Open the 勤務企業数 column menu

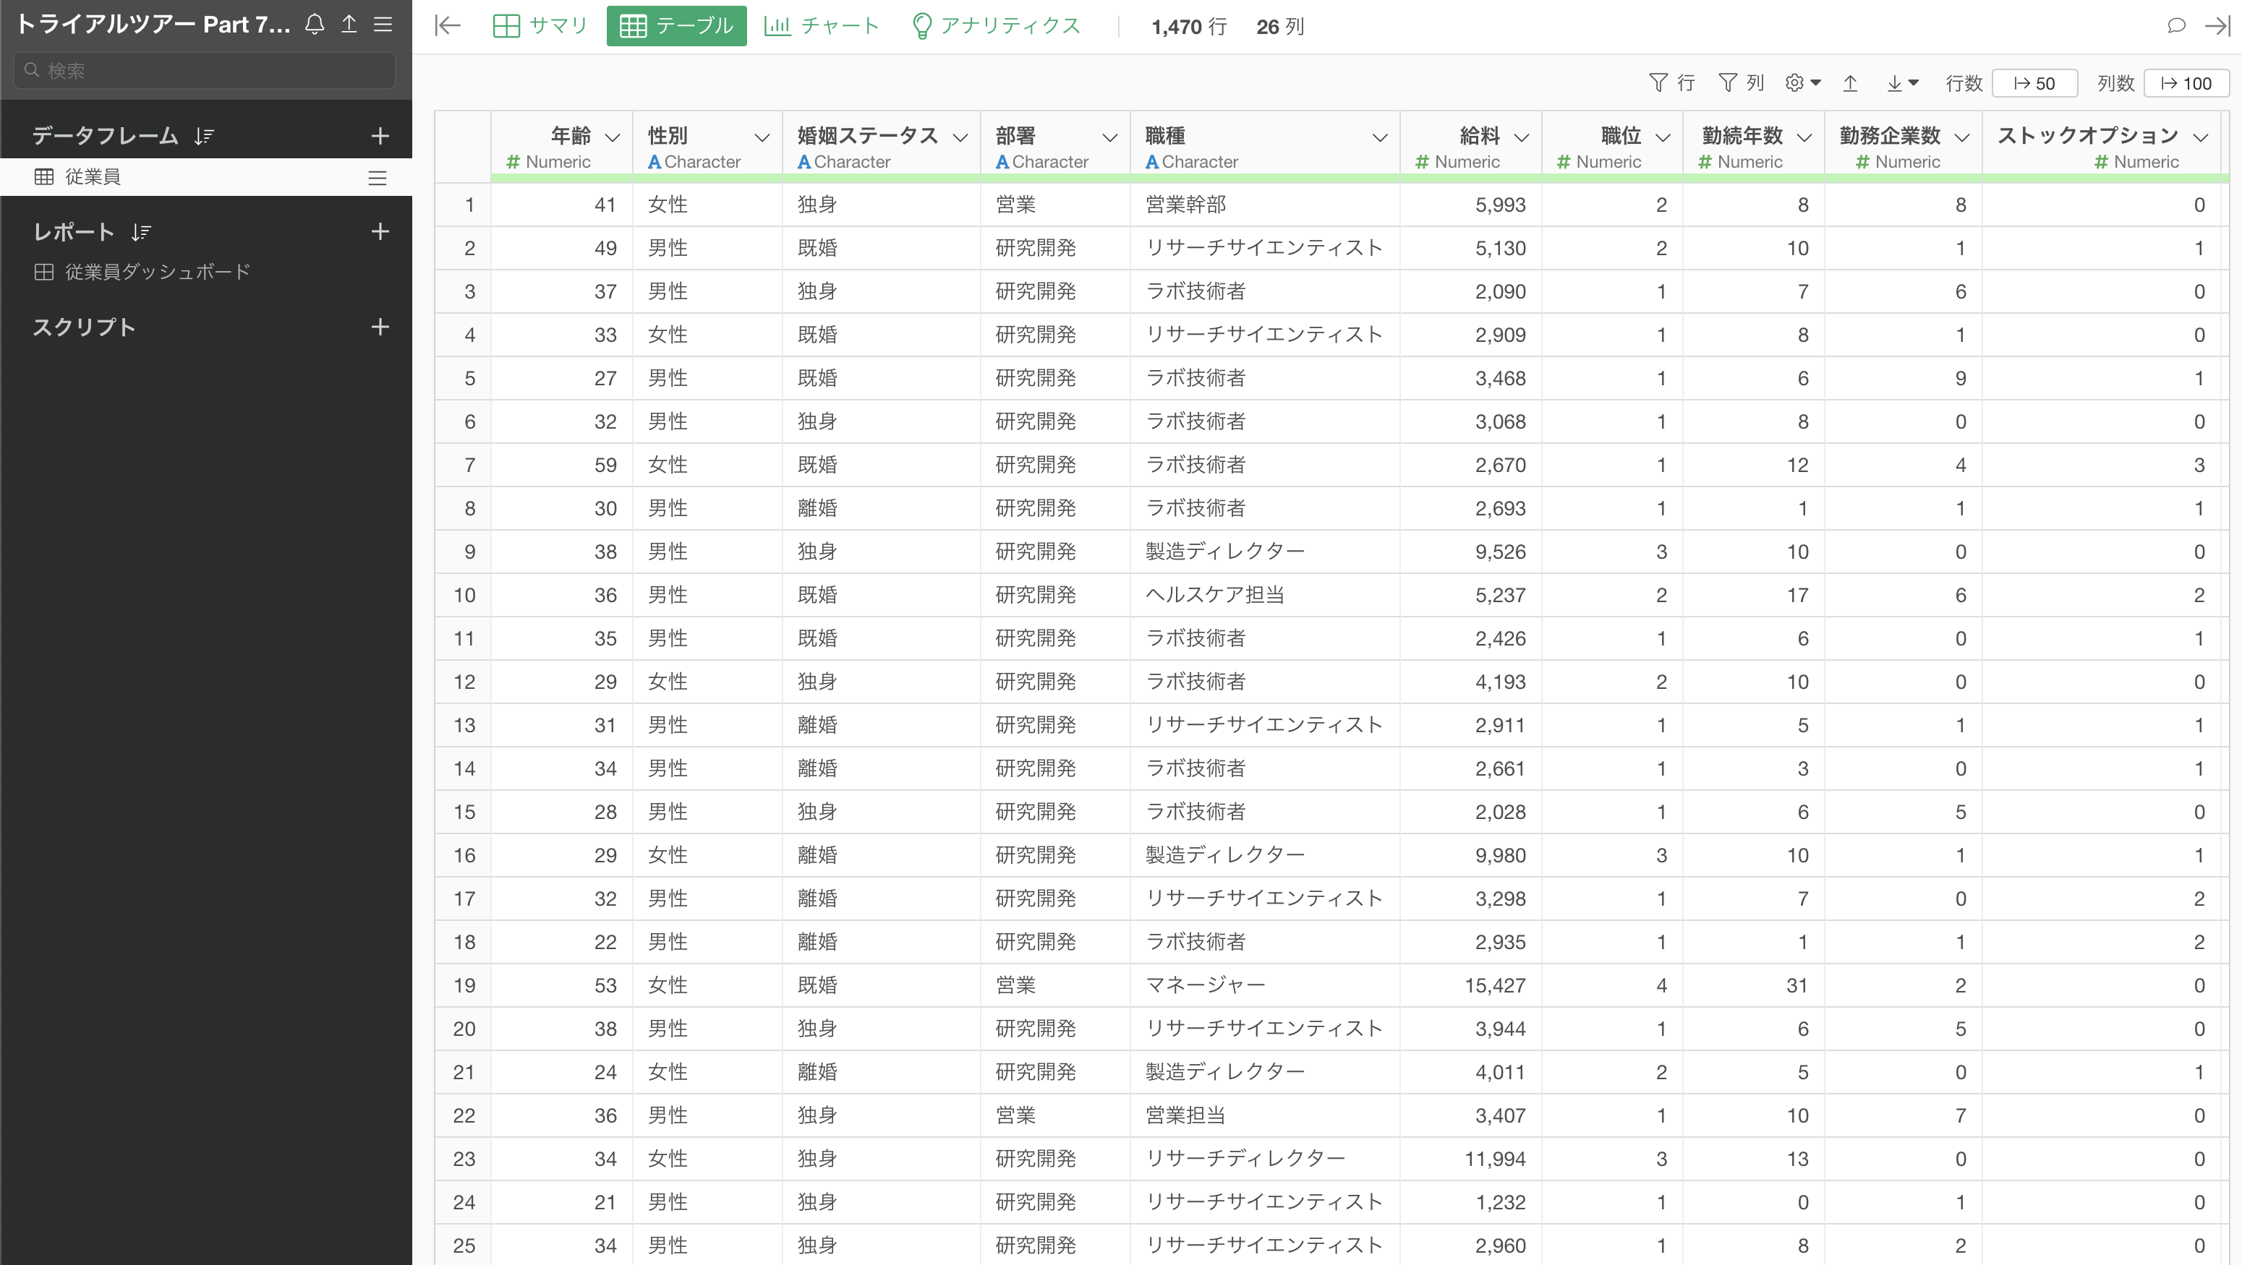(x=1963, y=137)
